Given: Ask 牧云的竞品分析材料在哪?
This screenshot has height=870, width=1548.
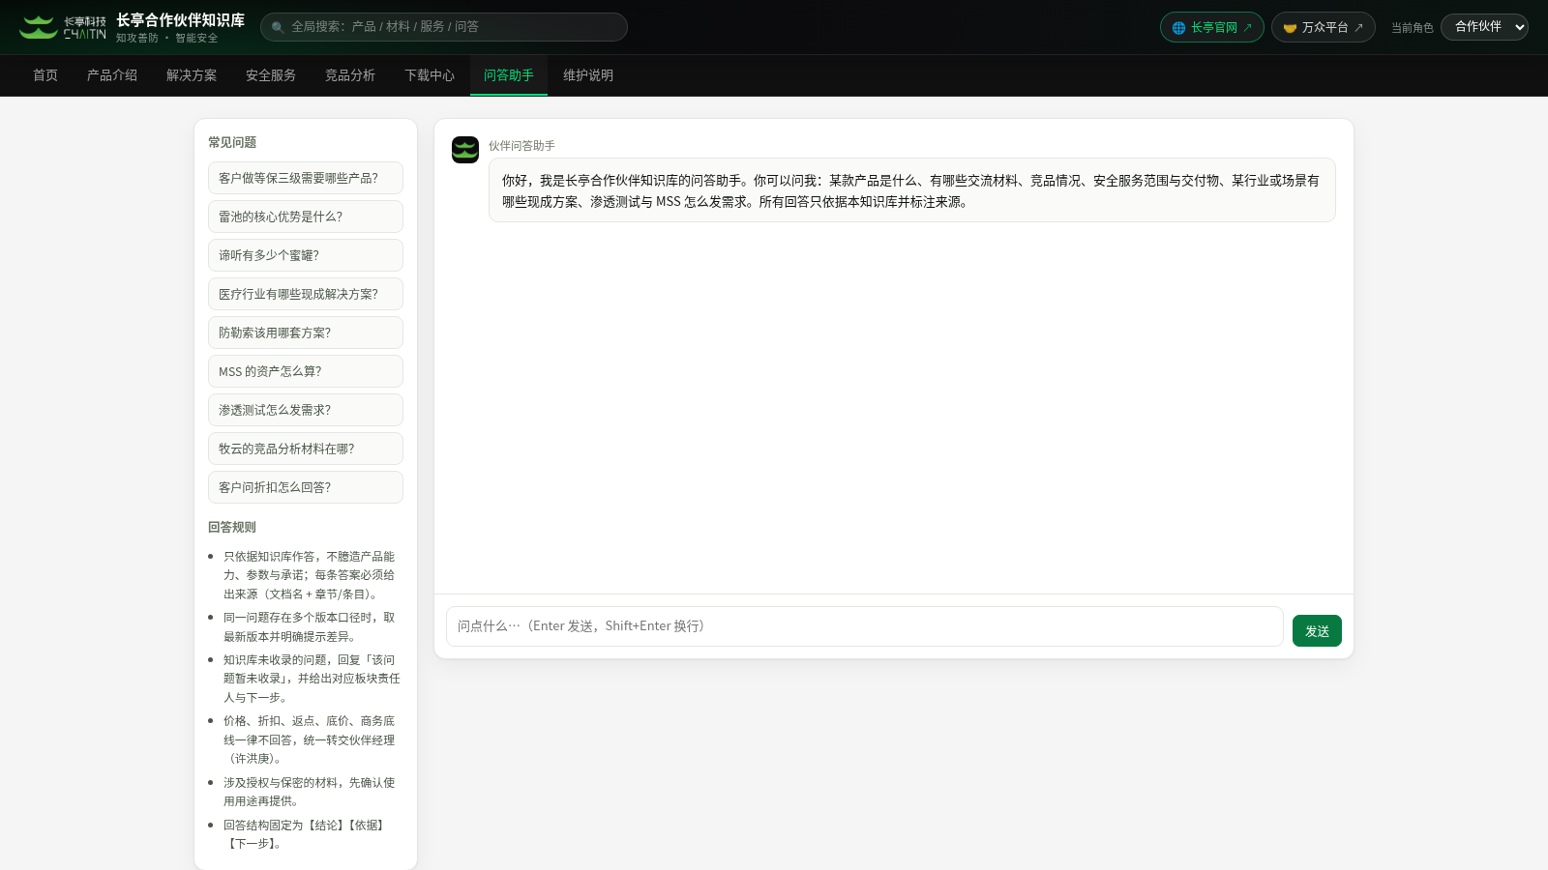Looking at the screenshot, I should coord(306,449).
